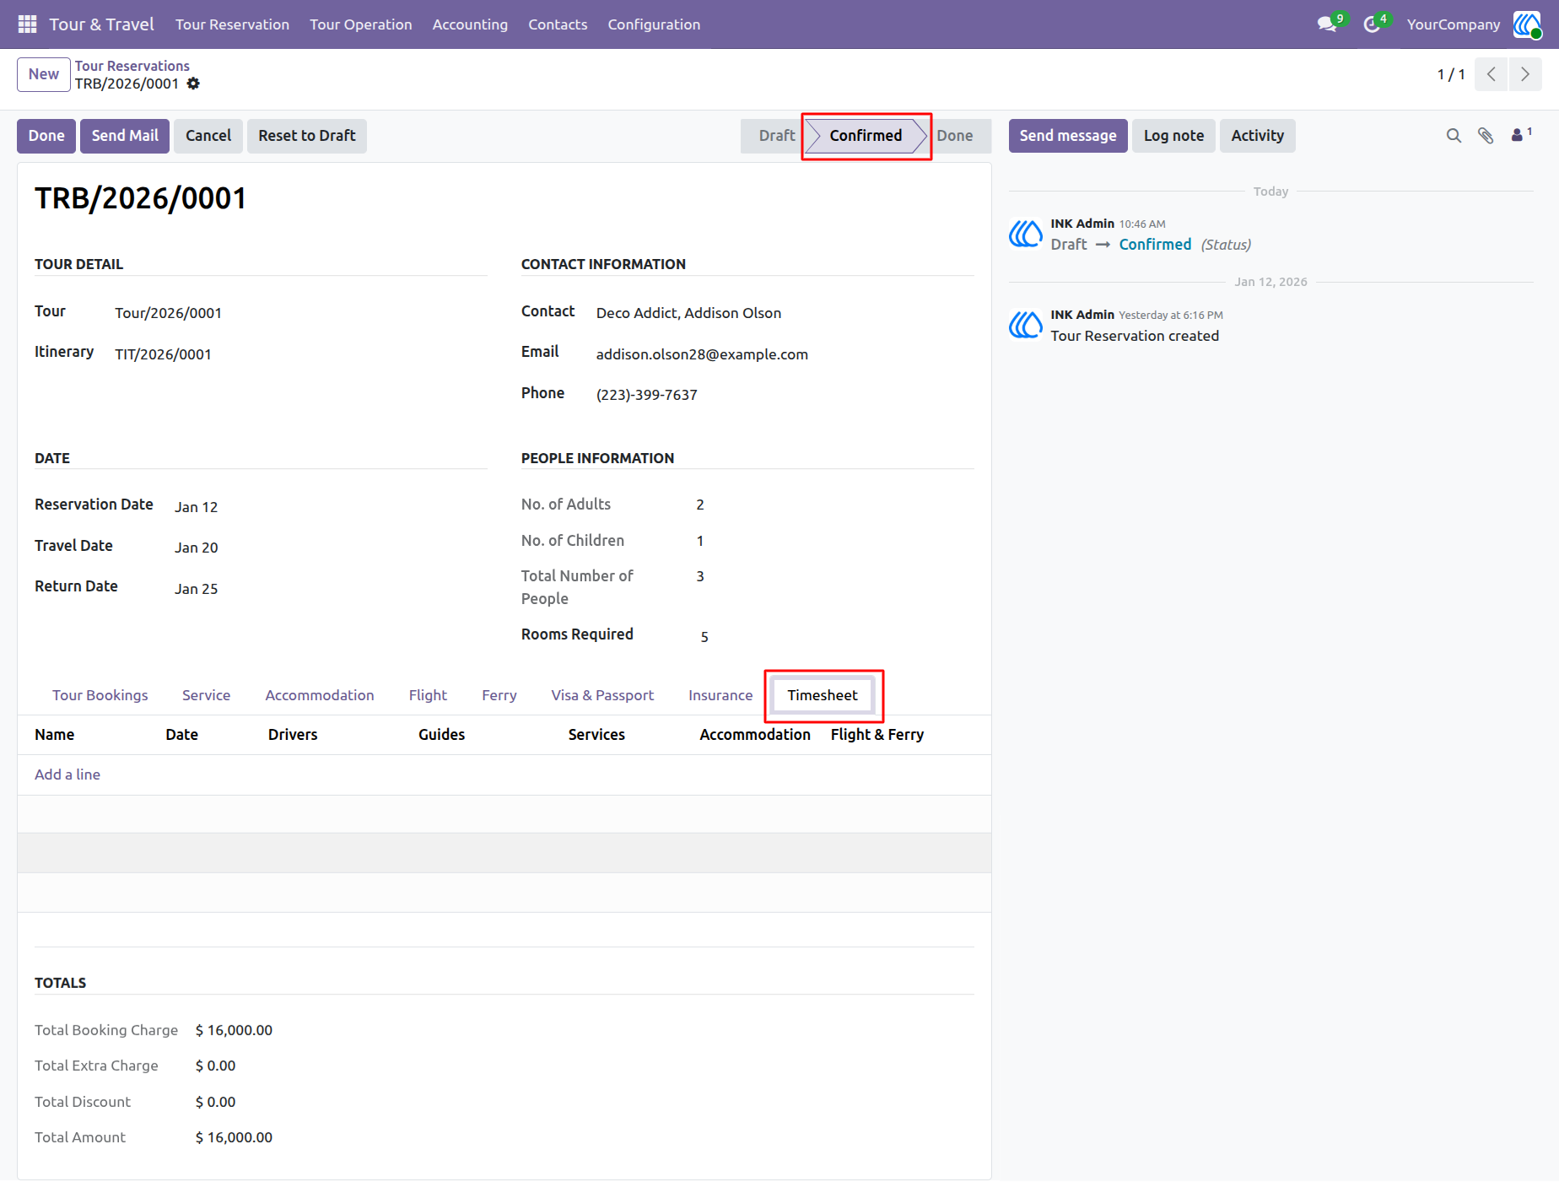Open the Configuration menu

654,24
